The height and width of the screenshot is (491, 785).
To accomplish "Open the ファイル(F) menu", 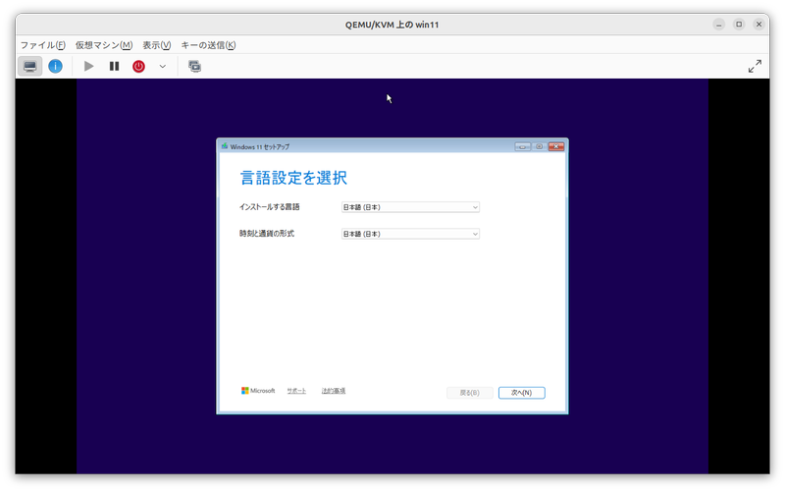I will pyautogui.click(x=42, y=45).
